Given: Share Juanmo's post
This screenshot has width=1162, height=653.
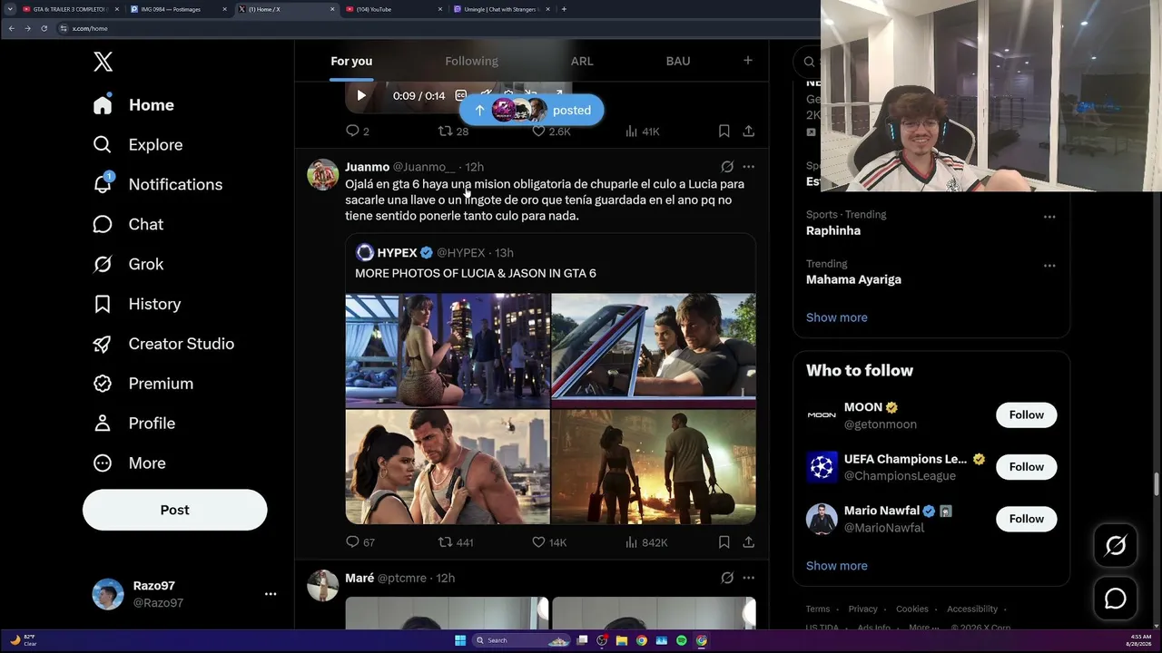Looking at the screenshot, I should (x=749, y=542).
